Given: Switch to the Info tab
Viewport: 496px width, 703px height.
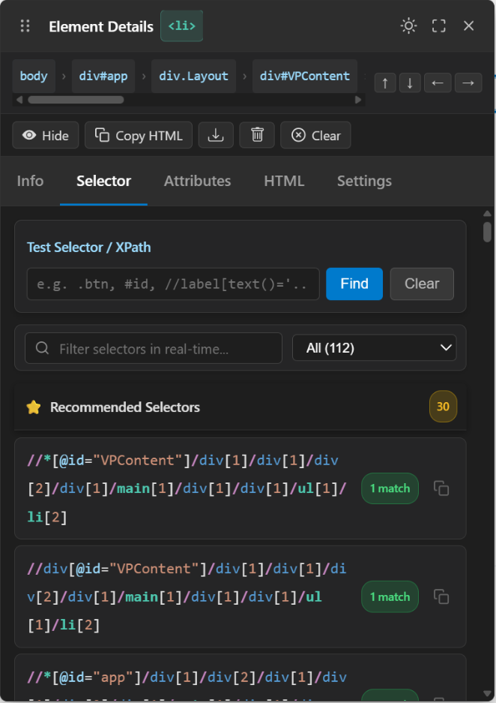Looking at the screenshot, I should [x=30, y=181].
